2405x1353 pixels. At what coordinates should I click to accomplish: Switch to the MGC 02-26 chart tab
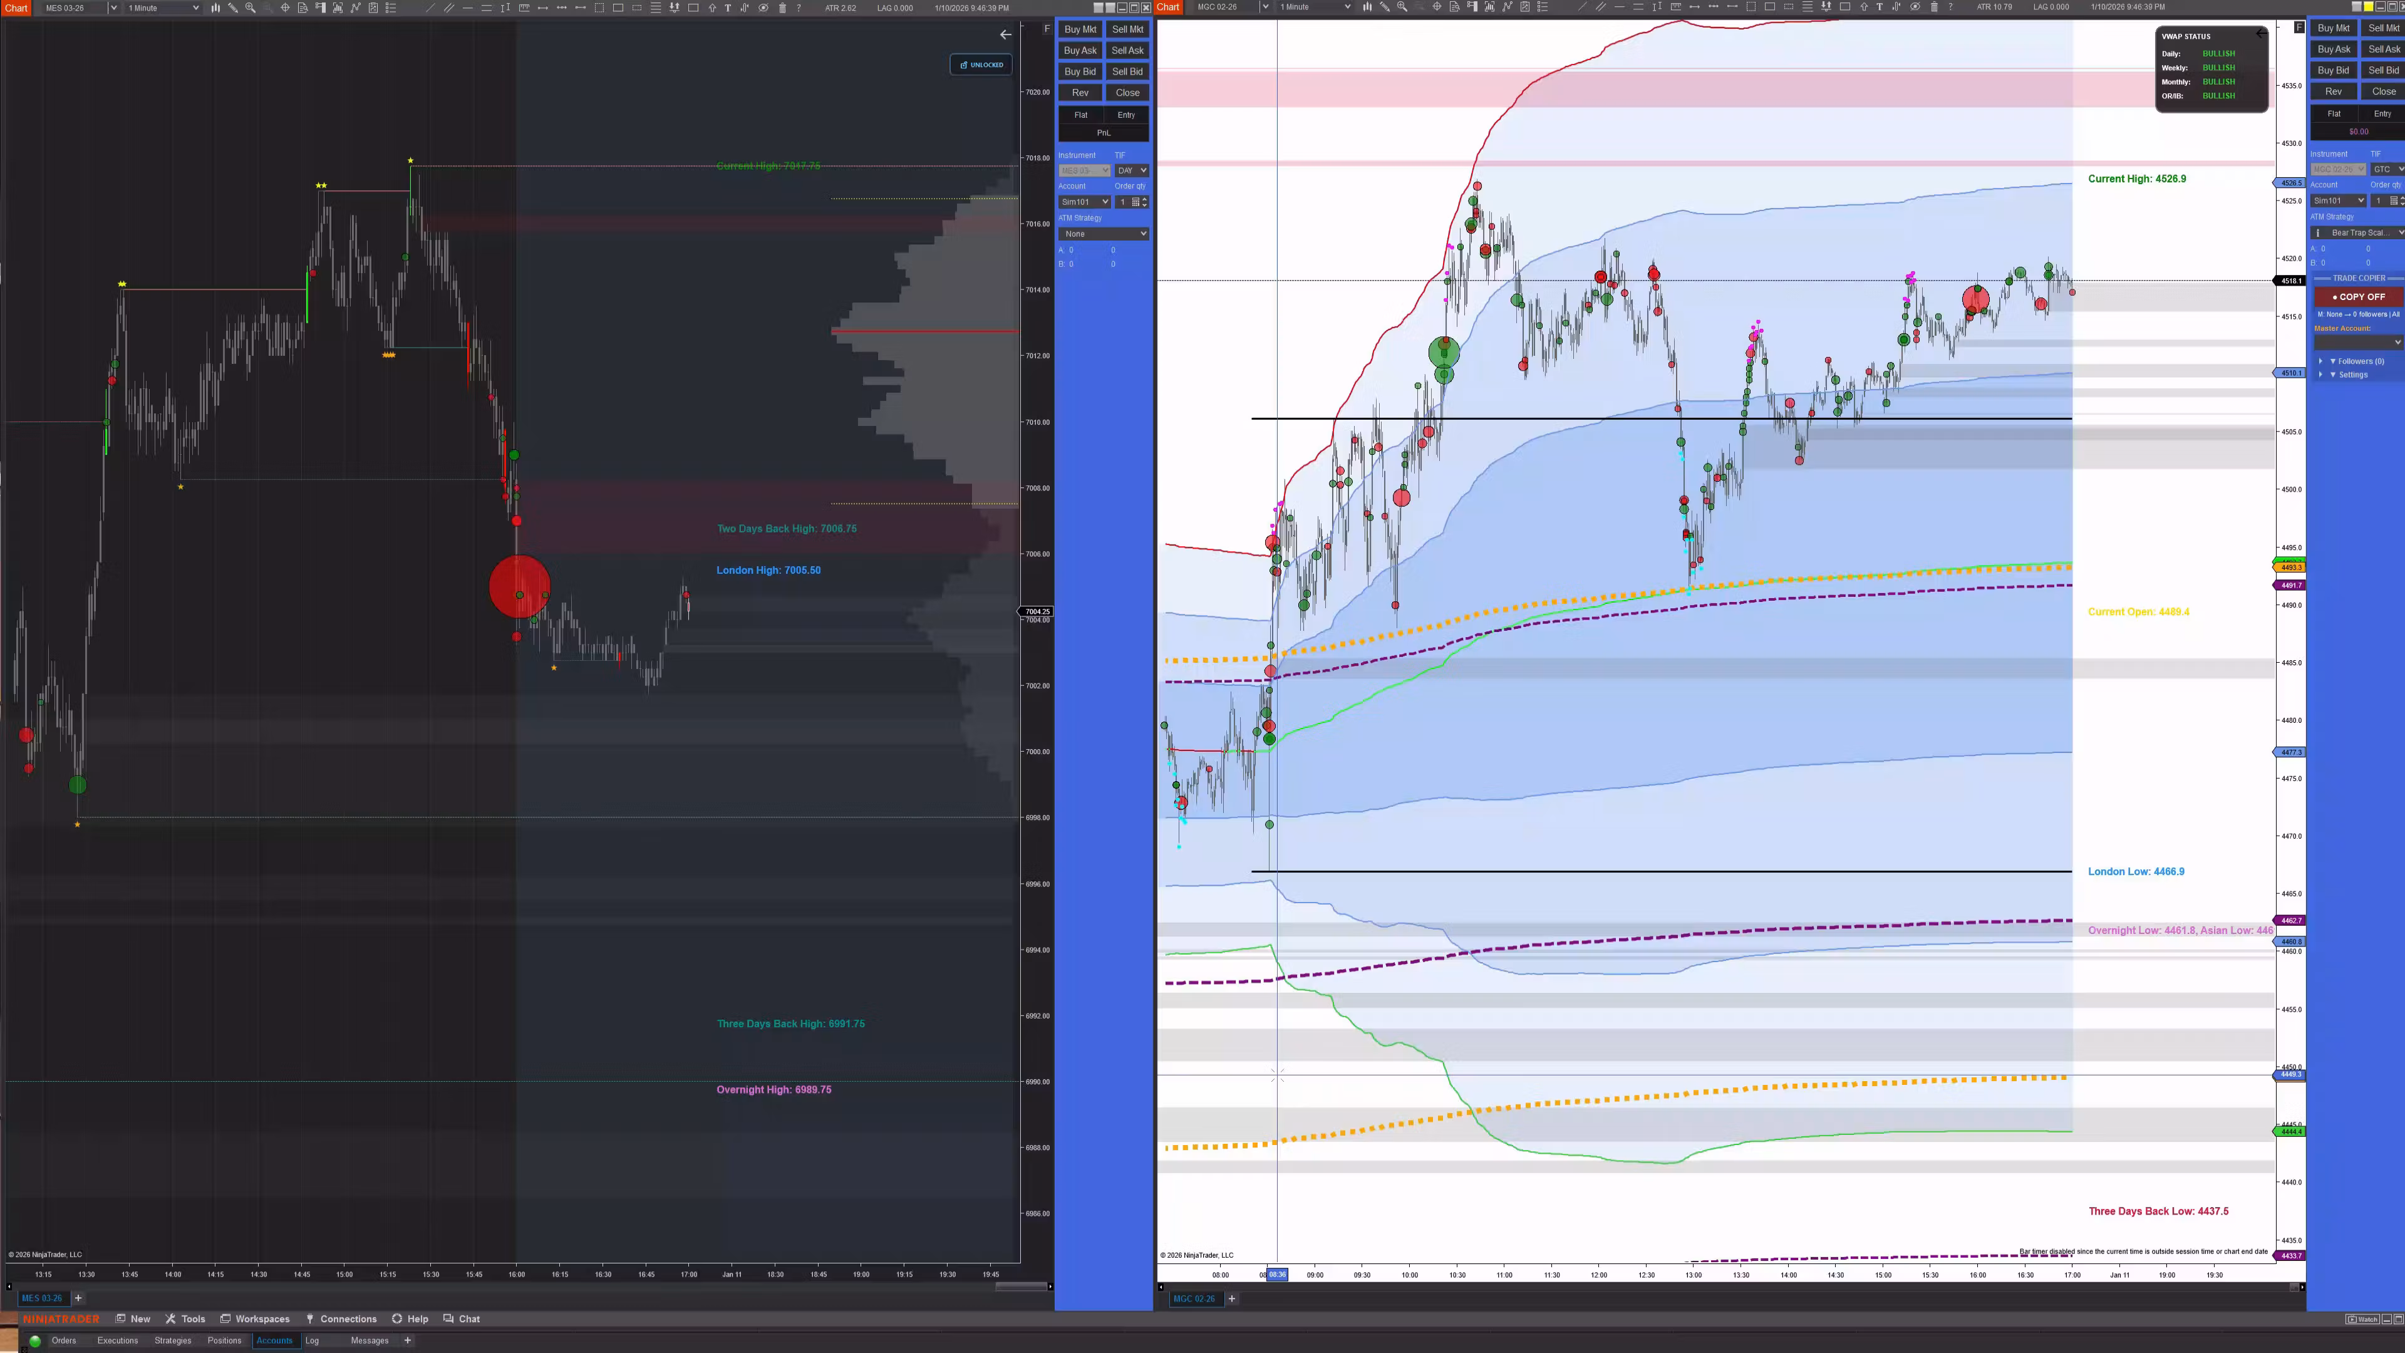pos(1196,1298)
